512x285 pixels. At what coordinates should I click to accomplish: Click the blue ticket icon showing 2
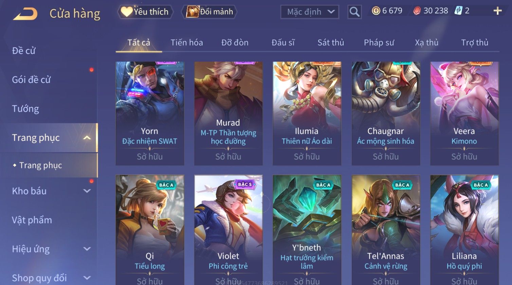click(458, 11)
